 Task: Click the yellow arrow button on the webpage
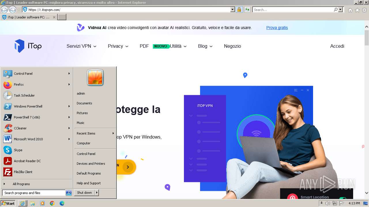(128, 167)
